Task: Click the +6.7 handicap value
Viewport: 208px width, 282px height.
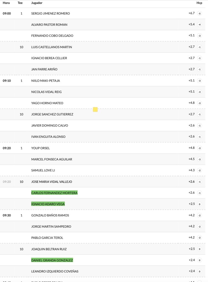Action: point(191,13)
